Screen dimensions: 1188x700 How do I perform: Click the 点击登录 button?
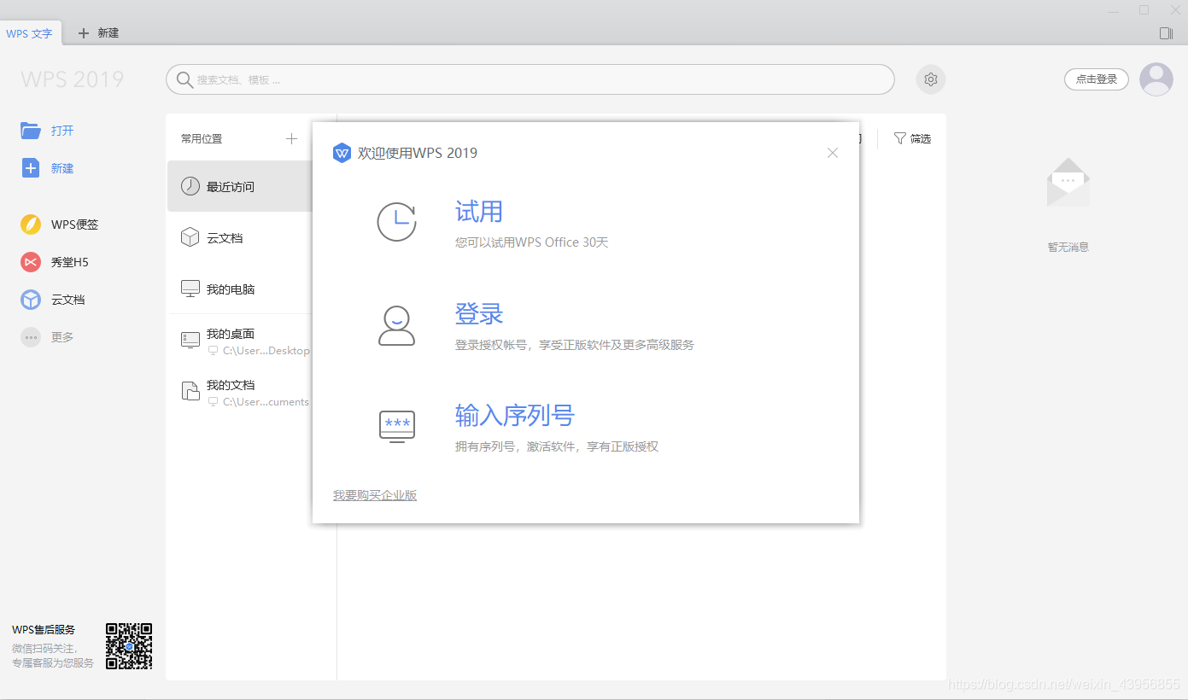pos(1097,79)
